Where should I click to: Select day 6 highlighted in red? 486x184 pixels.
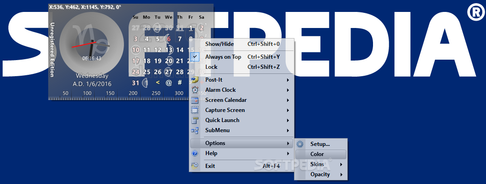point(169,39)
